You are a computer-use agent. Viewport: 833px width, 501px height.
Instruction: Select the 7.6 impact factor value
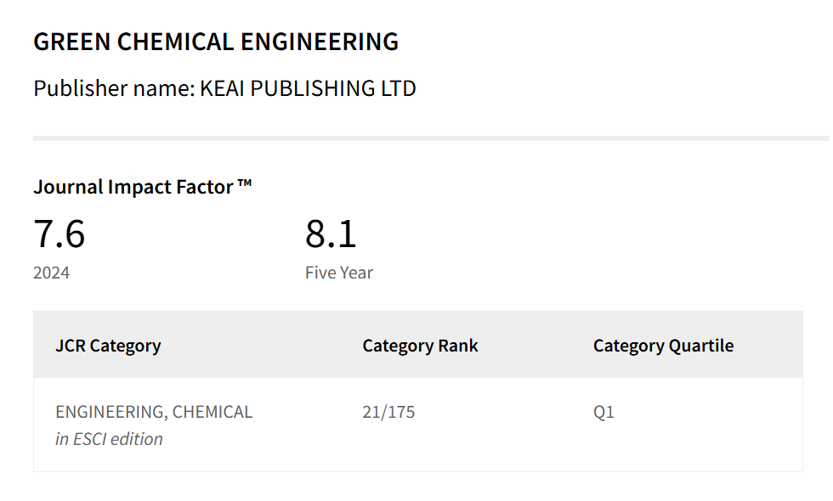(59, 234)
